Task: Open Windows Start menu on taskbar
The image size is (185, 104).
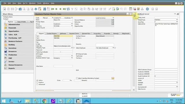Action: [x=4, y=101]
